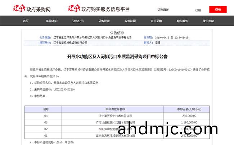Open the 使用帮助 menu item
234x145 pixels.
point(208,21)
